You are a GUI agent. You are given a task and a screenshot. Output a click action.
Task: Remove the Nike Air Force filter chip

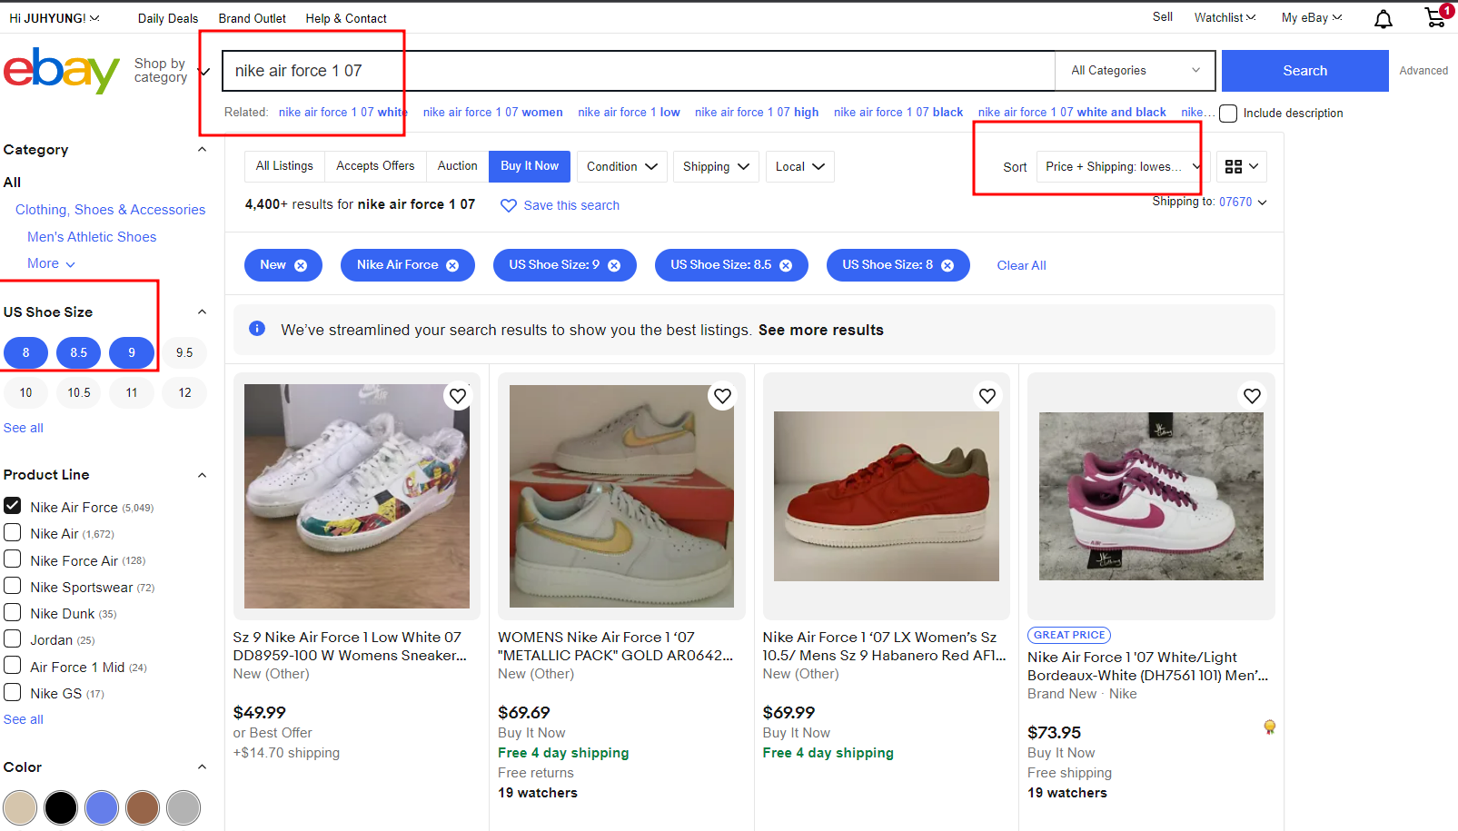(x=452, y=265)
